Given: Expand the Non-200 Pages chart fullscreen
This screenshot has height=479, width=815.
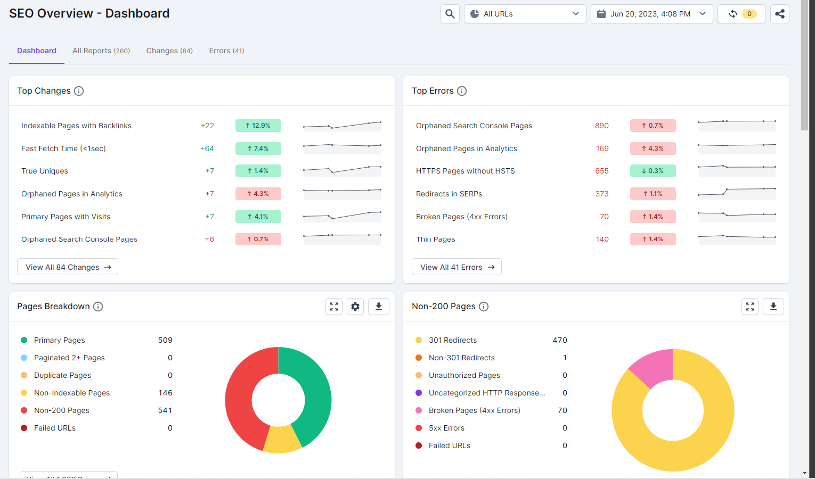Looking at the screenshot, I should coord(750,307).
